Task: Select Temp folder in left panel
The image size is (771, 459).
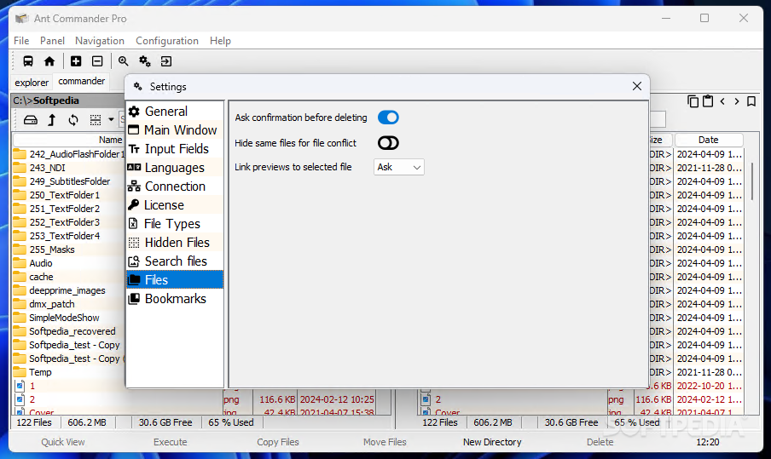Action: click(40, 373)
